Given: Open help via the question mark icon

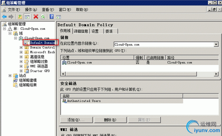Looking at the screenshot, I should (52, 17).
